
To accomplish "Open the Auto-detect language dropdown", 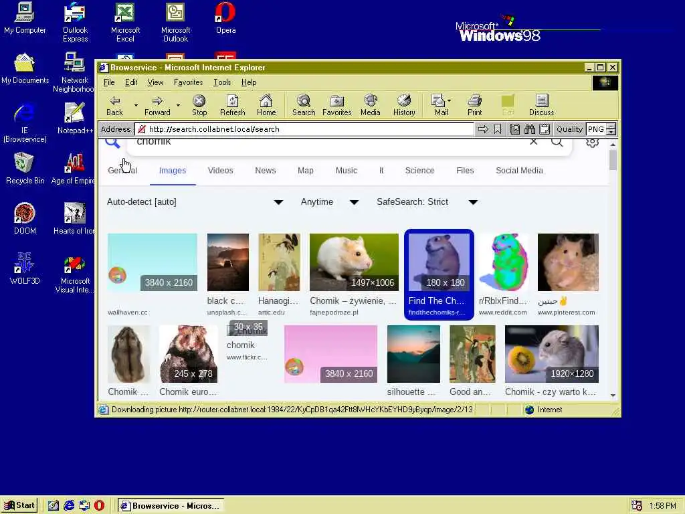I will 195,202.
